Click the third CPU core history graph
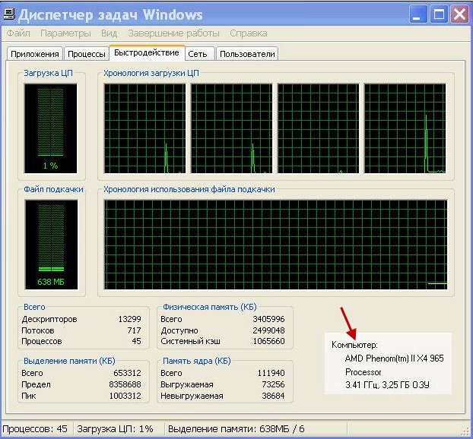This screenshot has width=473, height=439. [x=319, y=128]
